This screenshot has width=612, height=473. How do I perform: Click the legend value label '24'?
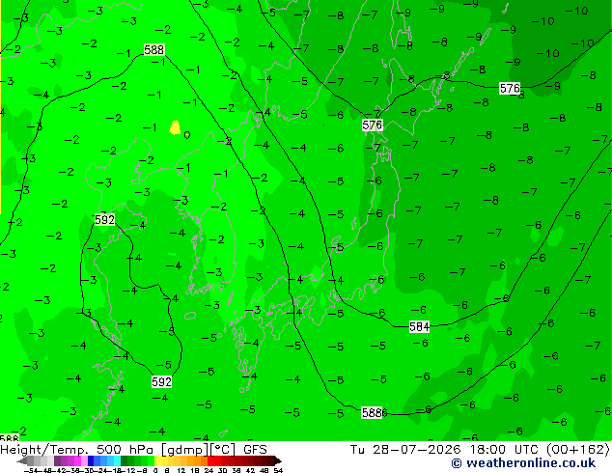209,471
